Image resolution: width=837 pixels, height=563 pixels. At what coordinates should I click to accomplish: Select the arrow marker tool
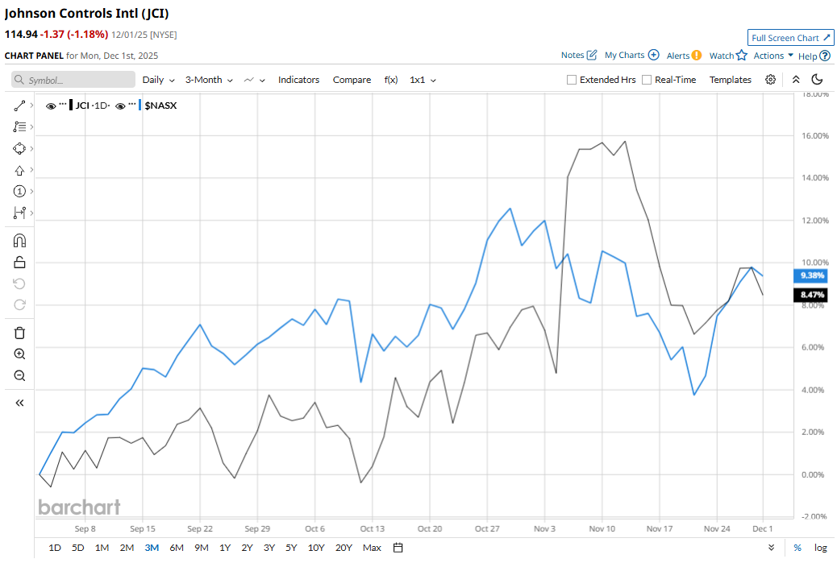19,170
